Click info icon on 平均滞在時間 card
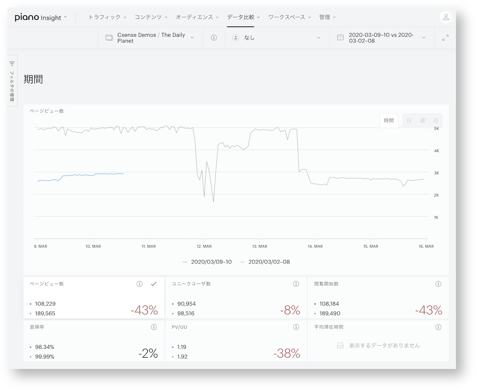Viewport: 477px width, 390px height. coord(438,327)
